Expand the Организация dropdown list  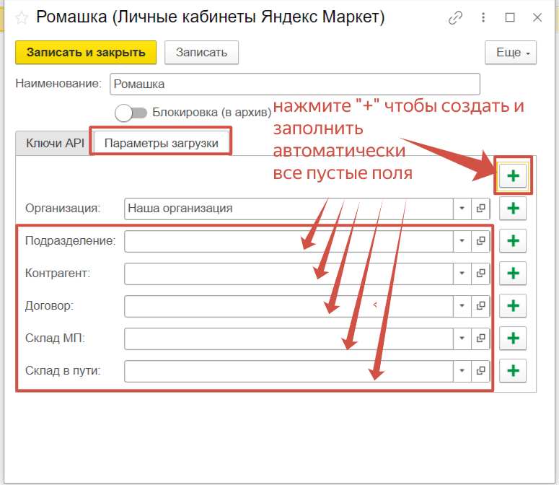point(462,209)
